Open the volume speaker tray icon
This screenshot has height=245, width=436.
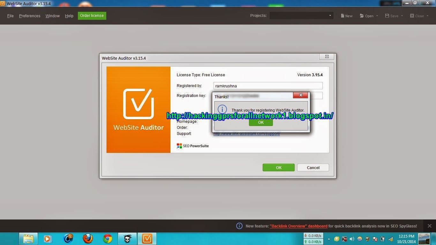[x=352, y=239]
